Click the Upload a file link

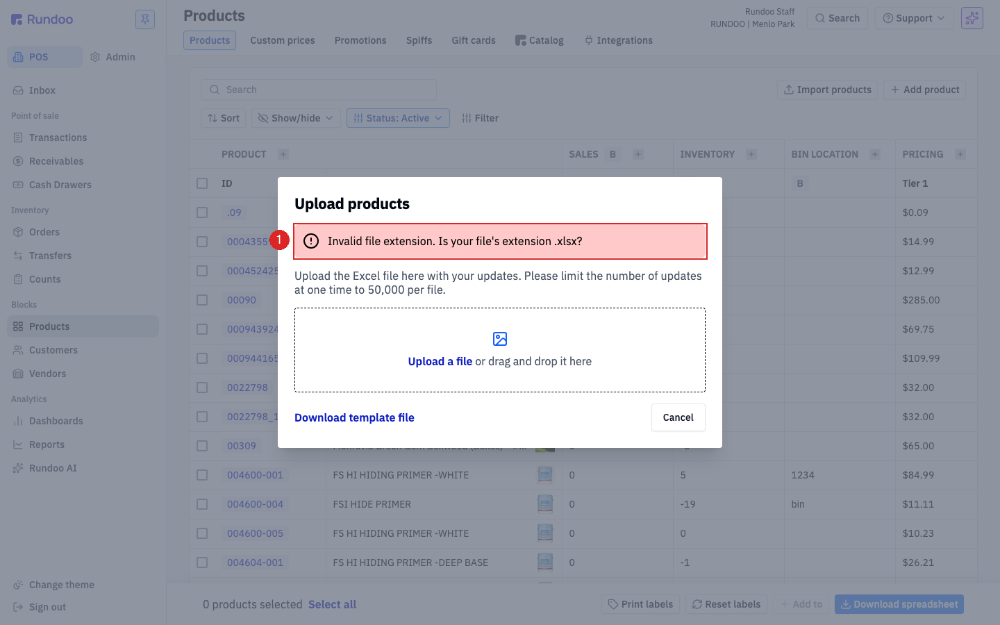click(x=440, y=361)
